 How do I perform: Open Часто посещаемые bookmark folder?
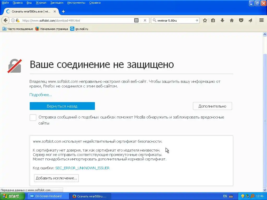[18, 29]
